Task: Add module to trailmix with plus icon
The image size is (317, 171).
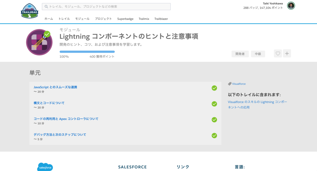Action: (x=287, y=53)
